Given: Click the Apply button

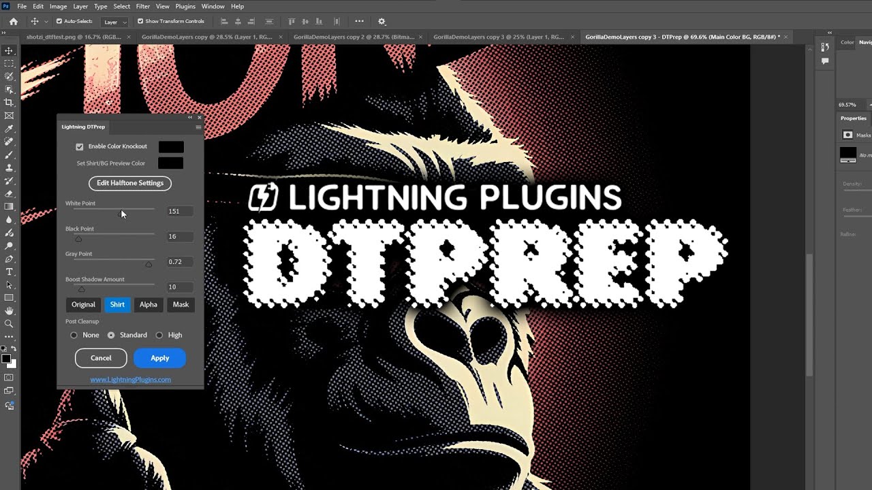Looking at the screenshot, I should point(159,358).
